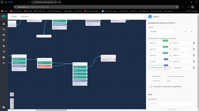Open the lists table icon in sidebar
This screenshot has width=199, height=111.
pyautogui.click(x=4, y=57)
